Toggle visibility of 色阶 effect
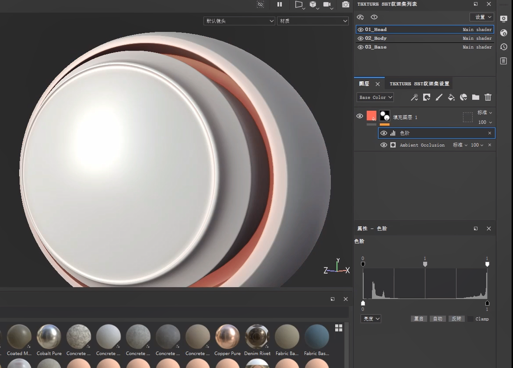This screenshot has width=513, height=368. pos(384,133)
